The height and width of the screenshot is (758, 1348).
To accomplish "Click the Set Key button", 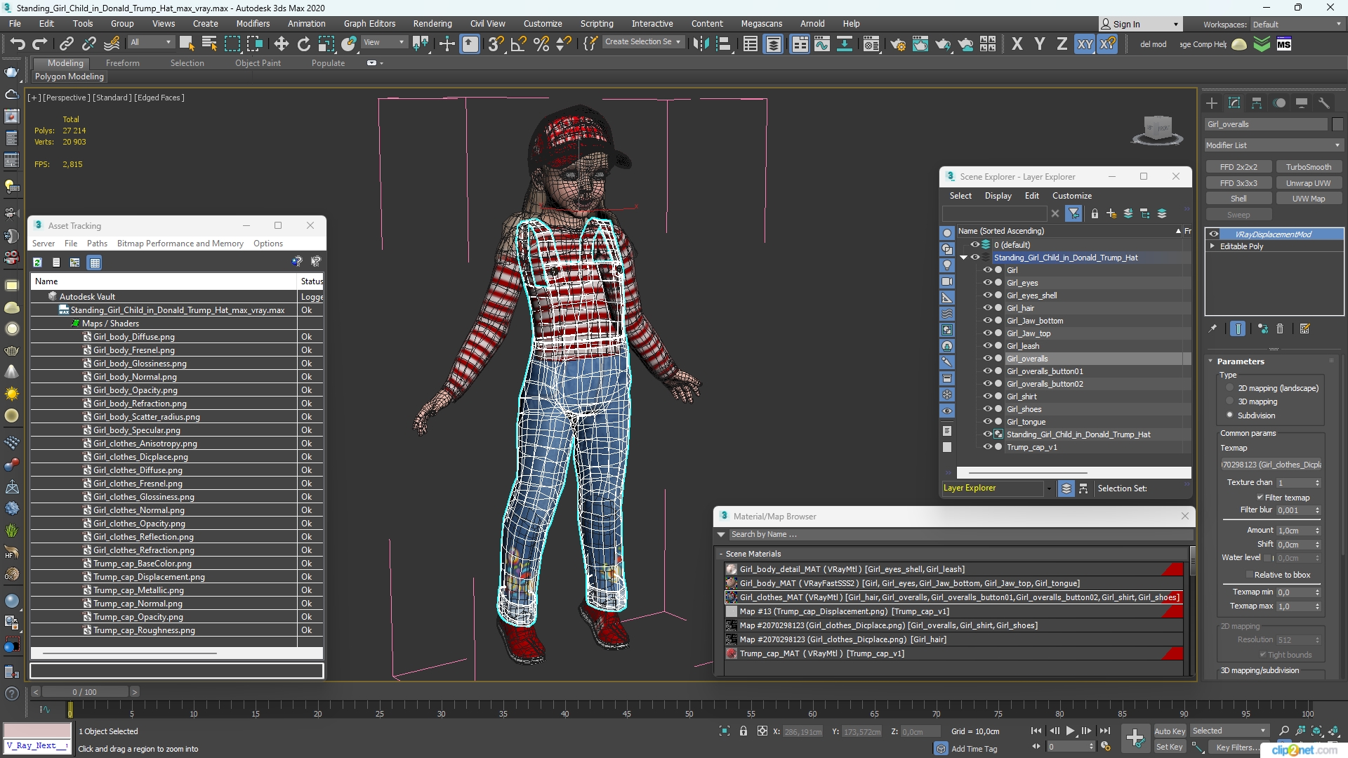I will click(1170, 747).
